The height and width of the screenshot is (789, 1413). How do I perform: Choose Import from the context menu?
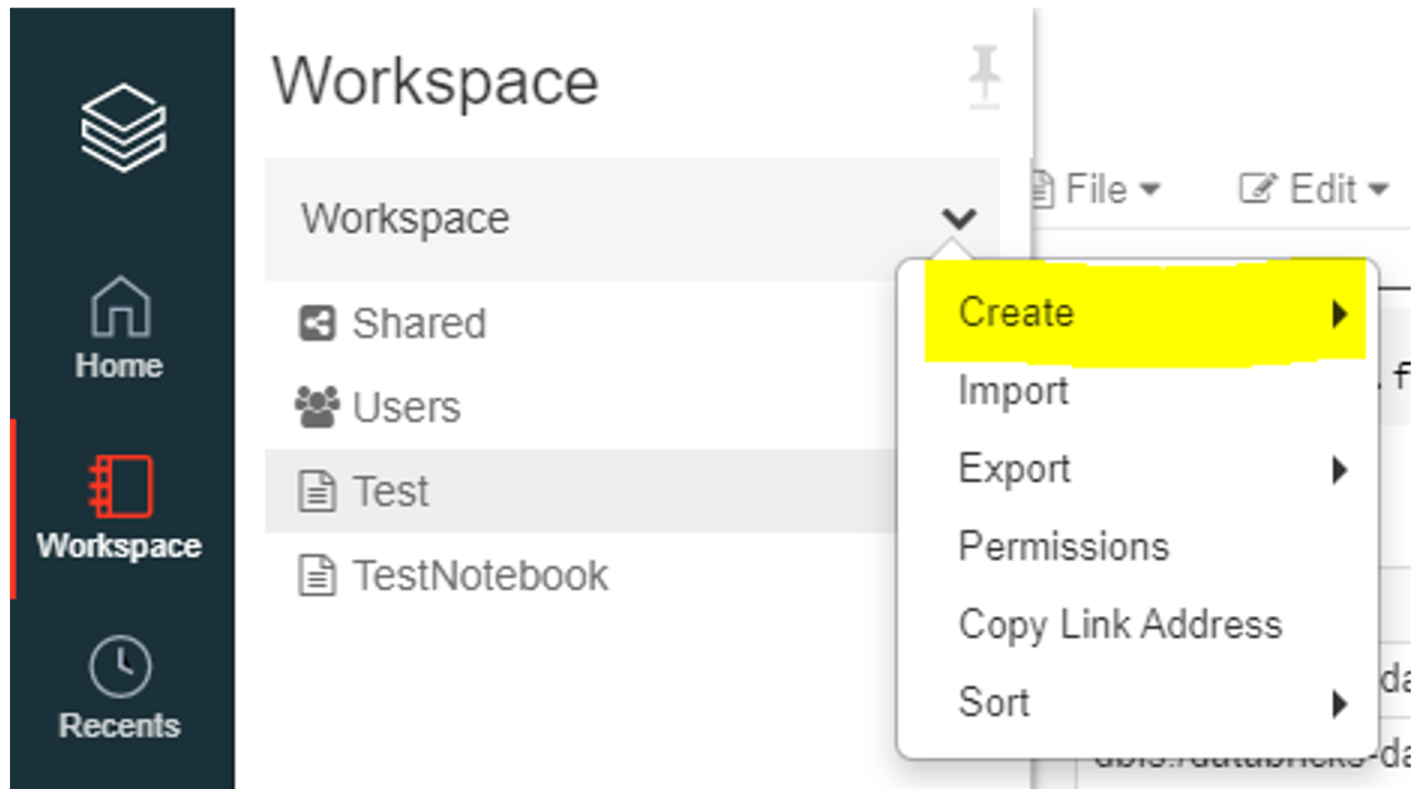pyautogui.click(x=1013, y=391)
